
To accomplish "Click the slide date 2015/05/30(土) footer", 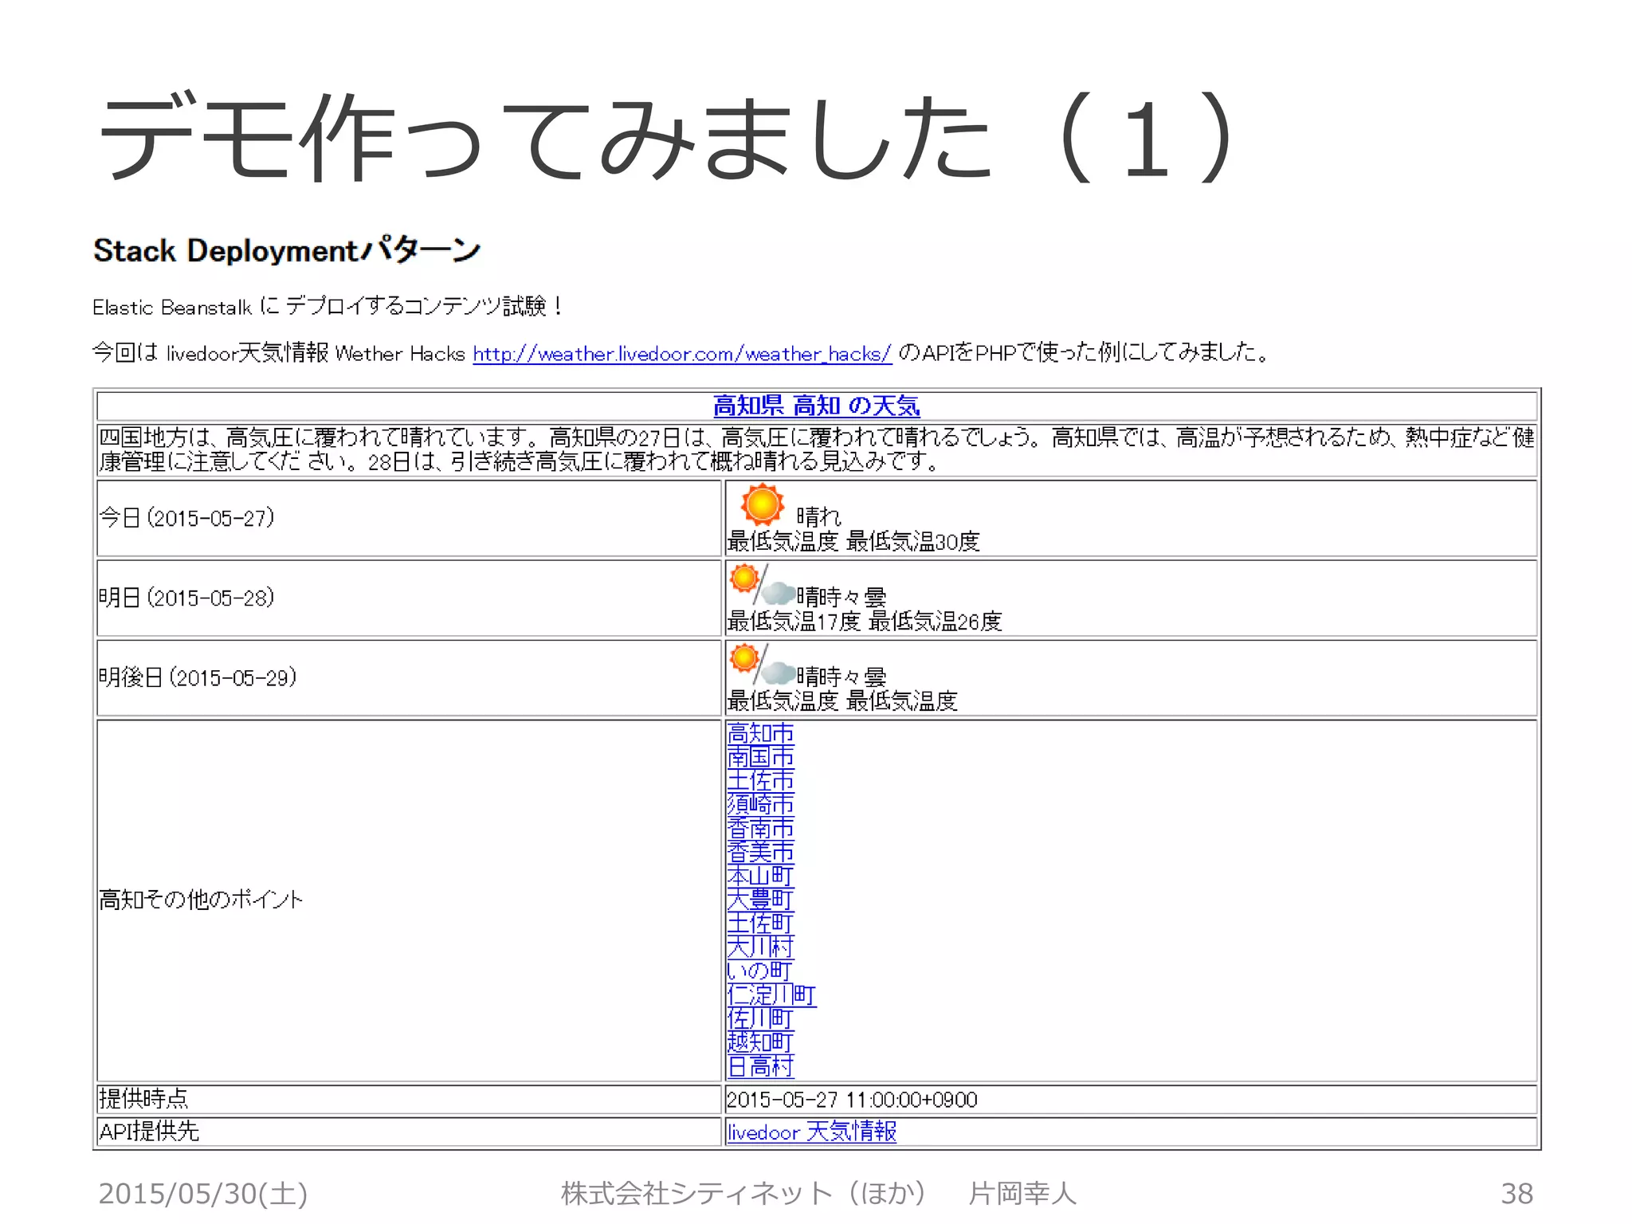I will 202,1193.
